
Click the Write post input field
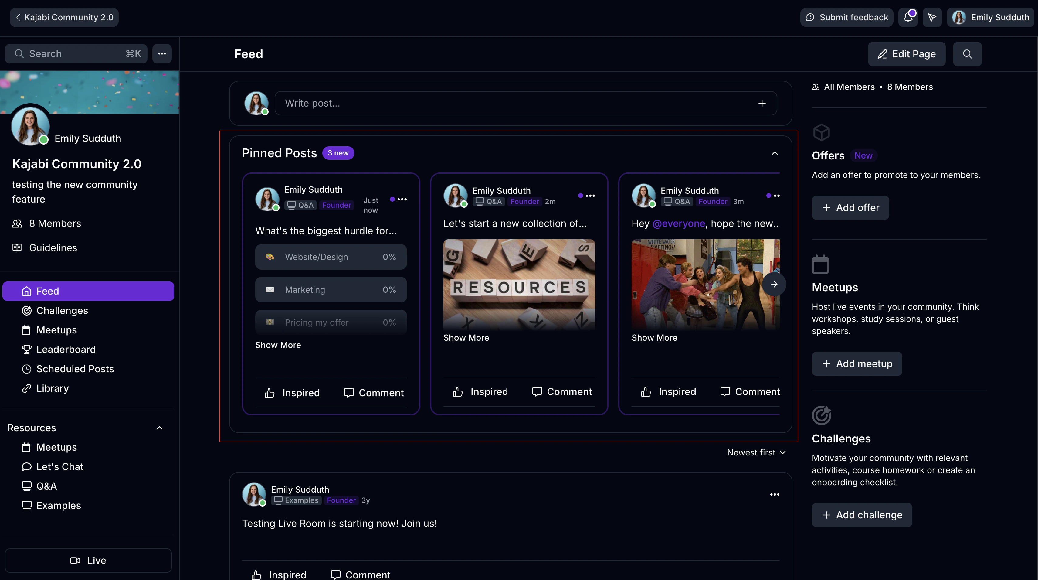[516, 103]
